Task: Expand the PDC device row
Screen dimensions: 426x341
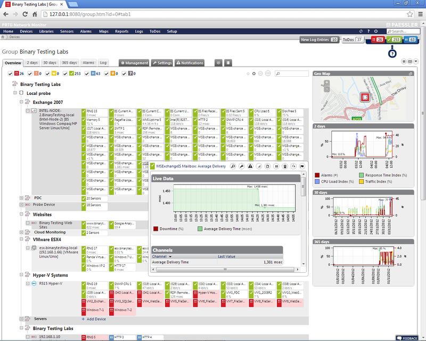Action: pos(21,198)
